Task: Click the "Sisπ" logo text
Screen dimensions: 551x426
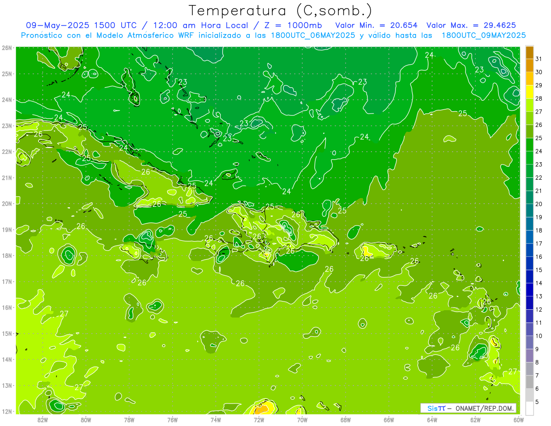Action: coord(436,408)
